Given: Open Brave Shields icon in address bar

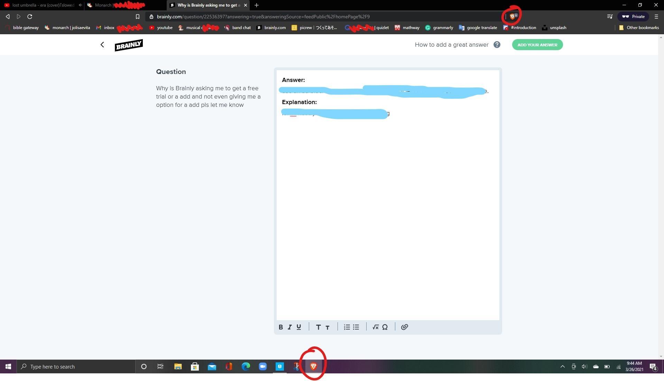Looking at the screenshot, I should coord(513,16).
